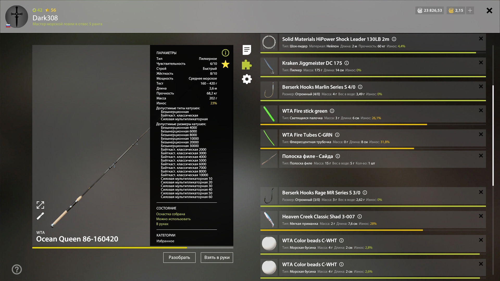Click the Ocean Queen 86-160420 rod name
Viewport: 500px width, 281px height.
pyautogui.click(x=77, y=239)
